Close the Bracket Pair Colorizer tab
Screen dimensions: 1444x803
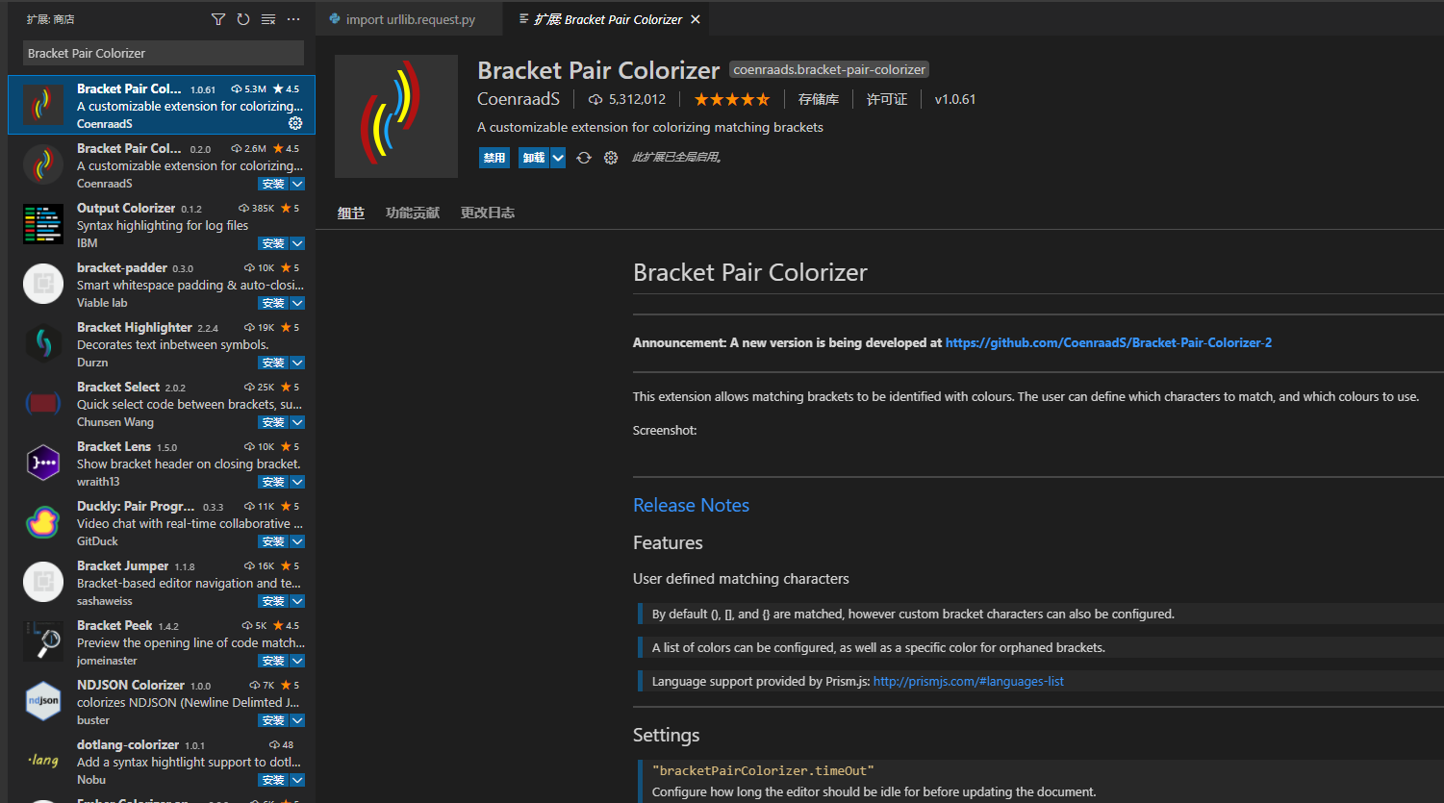[696, 19]
